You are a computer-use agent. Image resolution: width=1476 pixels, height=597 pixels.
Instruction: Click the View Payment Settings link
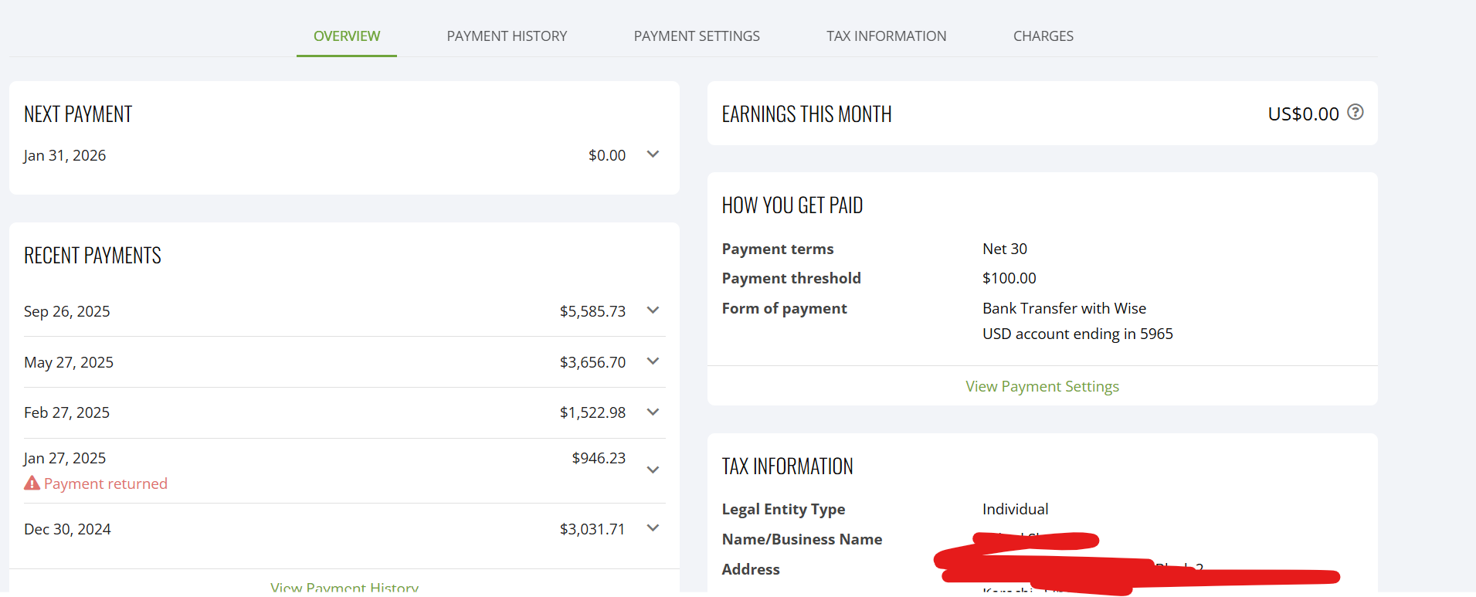tap(1042, 386)
